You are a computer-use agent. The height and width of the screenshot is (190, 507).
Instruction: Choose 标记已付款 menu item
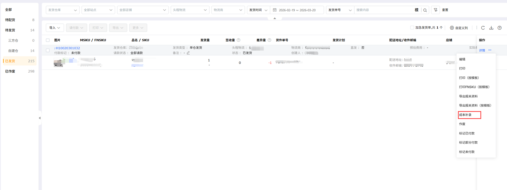(476, 133)
